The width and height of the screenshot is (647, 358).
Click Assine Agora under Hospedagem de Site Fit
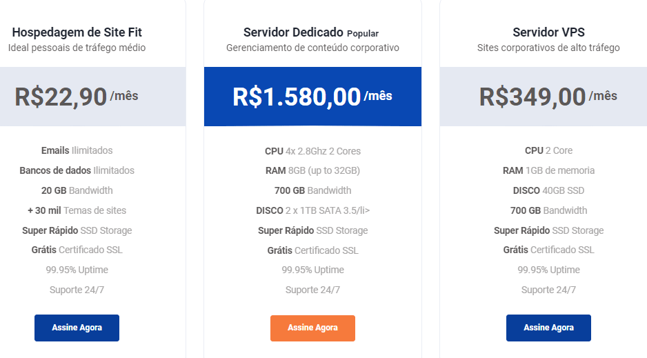[x=77, y=328]
